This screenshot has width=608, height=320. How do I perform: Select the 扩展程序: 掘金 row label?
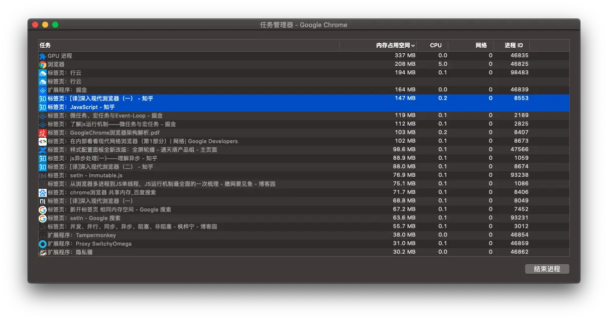[x=67, y=90]
